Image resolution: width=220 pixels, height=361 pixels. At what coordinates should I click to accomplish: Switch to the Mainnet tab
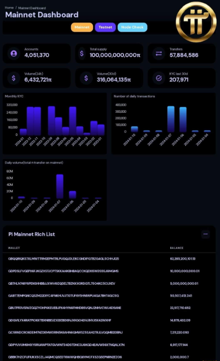click(82, 27)
